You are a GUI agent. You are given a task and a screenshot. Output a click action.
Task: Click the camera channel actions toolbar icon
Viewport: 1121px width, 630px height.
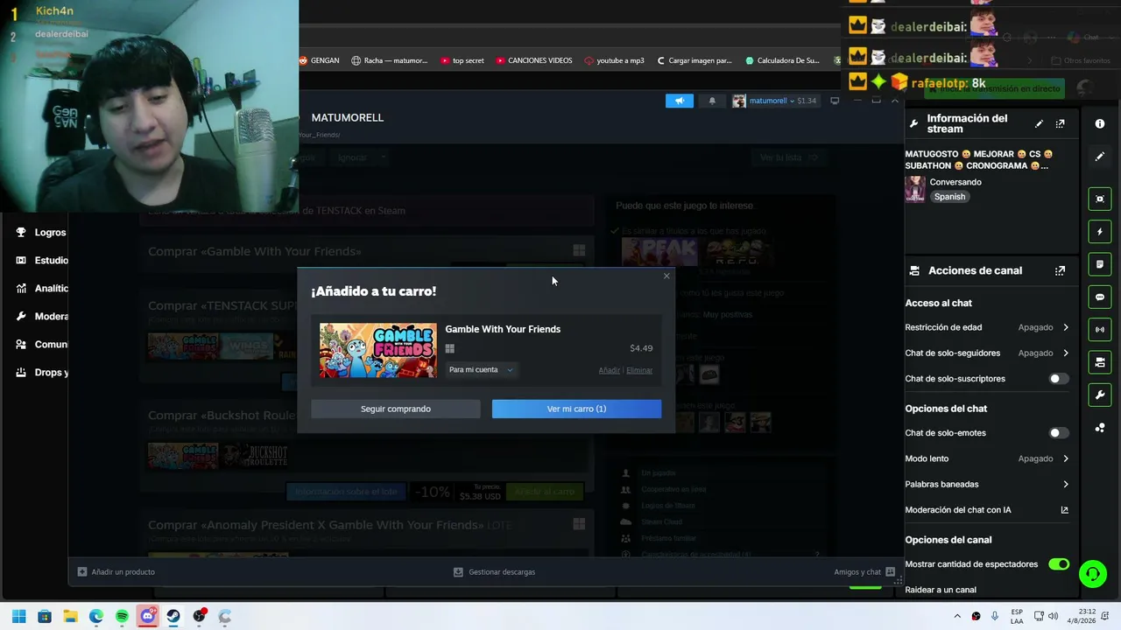pos(1100,362)
